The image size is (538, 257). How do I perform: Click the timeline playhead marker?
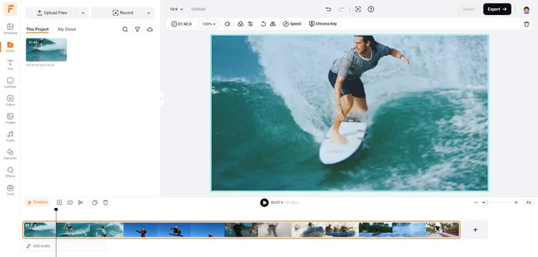point(56,209)
